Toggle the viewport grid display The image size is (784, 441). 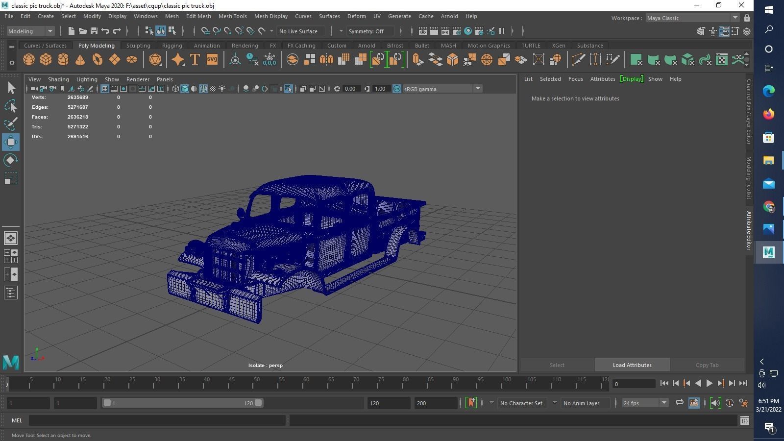pos(104,89)
